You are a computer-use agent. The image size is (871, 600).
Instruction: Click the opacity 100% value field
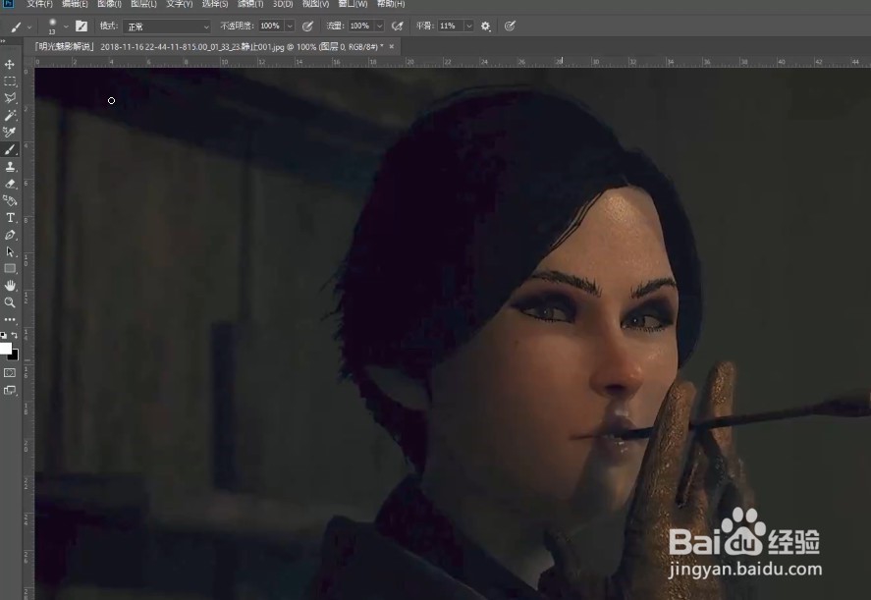pos(271,27)
